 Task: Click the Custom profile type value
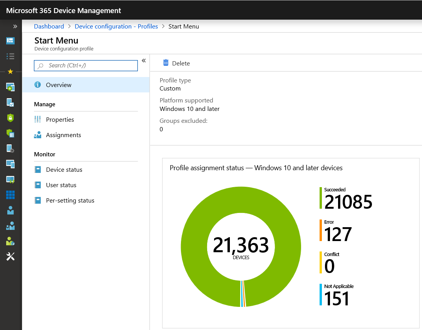pyautogui.click(x=170, y=89)
